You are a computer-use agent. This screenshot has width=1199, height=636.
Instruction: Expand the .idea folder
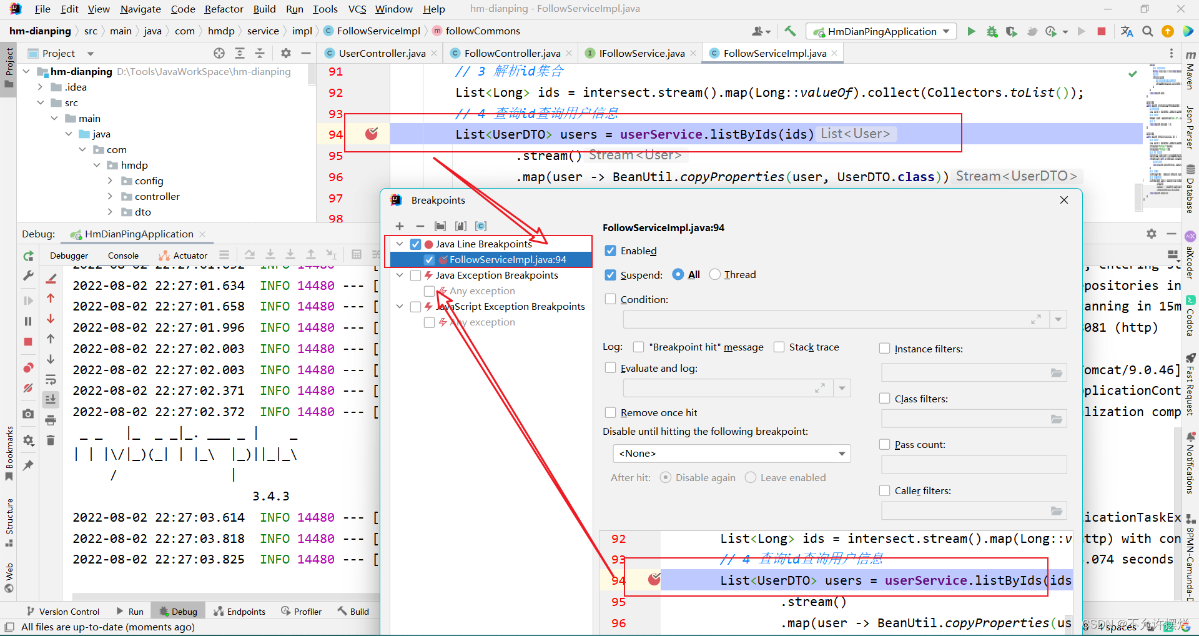[40, 87]
